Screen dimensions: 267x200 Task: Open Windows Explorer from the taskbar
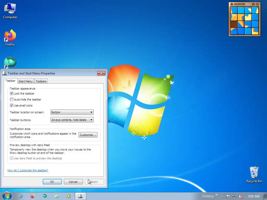pyautogui.click(x=57, y=196)
